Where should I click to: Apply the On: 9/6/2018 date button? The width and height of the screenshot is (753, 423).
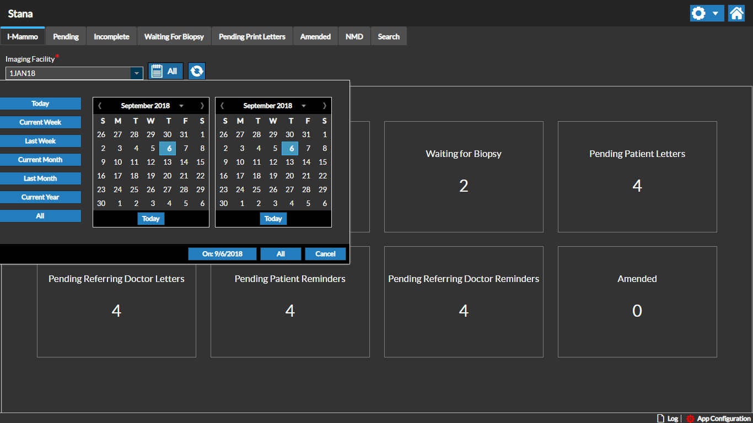point(222,254)
